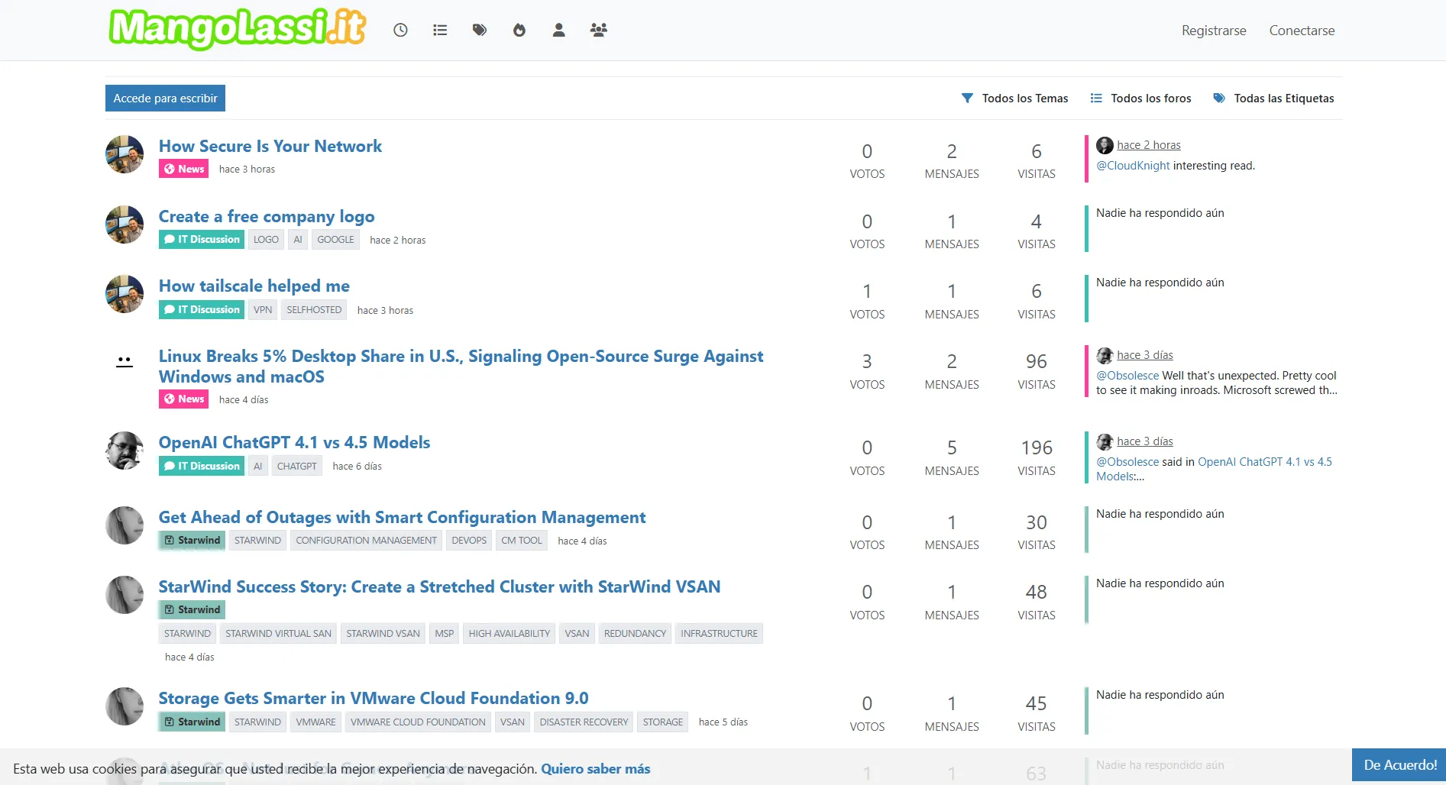
Task: Open the Todos los foros dropdown
Action: point(1141,99)
